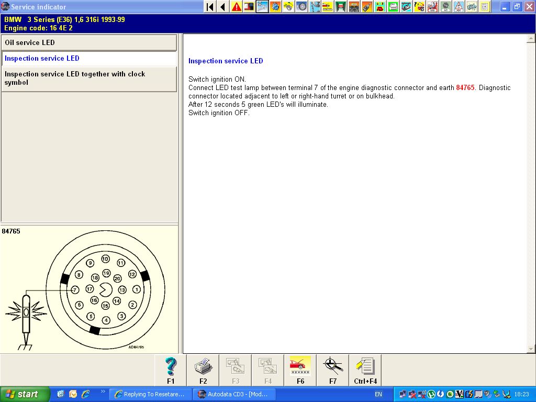Open notes with the Ctrl+F4 button
Image resolution: width=536 pixels, height=402 pixels.
pos(365,371)
